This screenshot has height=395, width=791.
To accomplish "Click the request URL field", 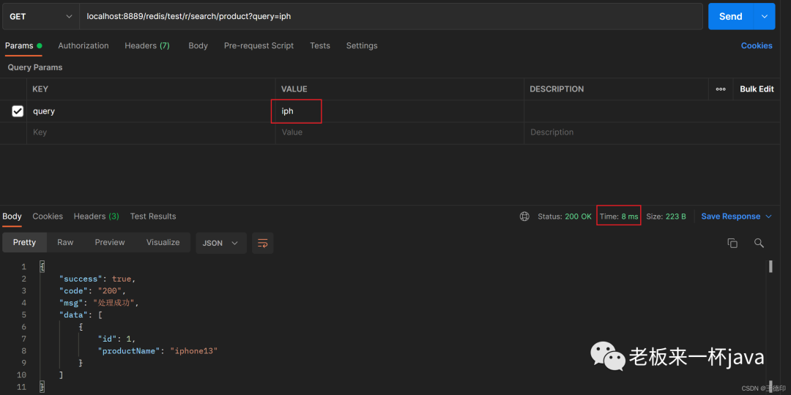I will pyautogui.click(x=391, y=16).
